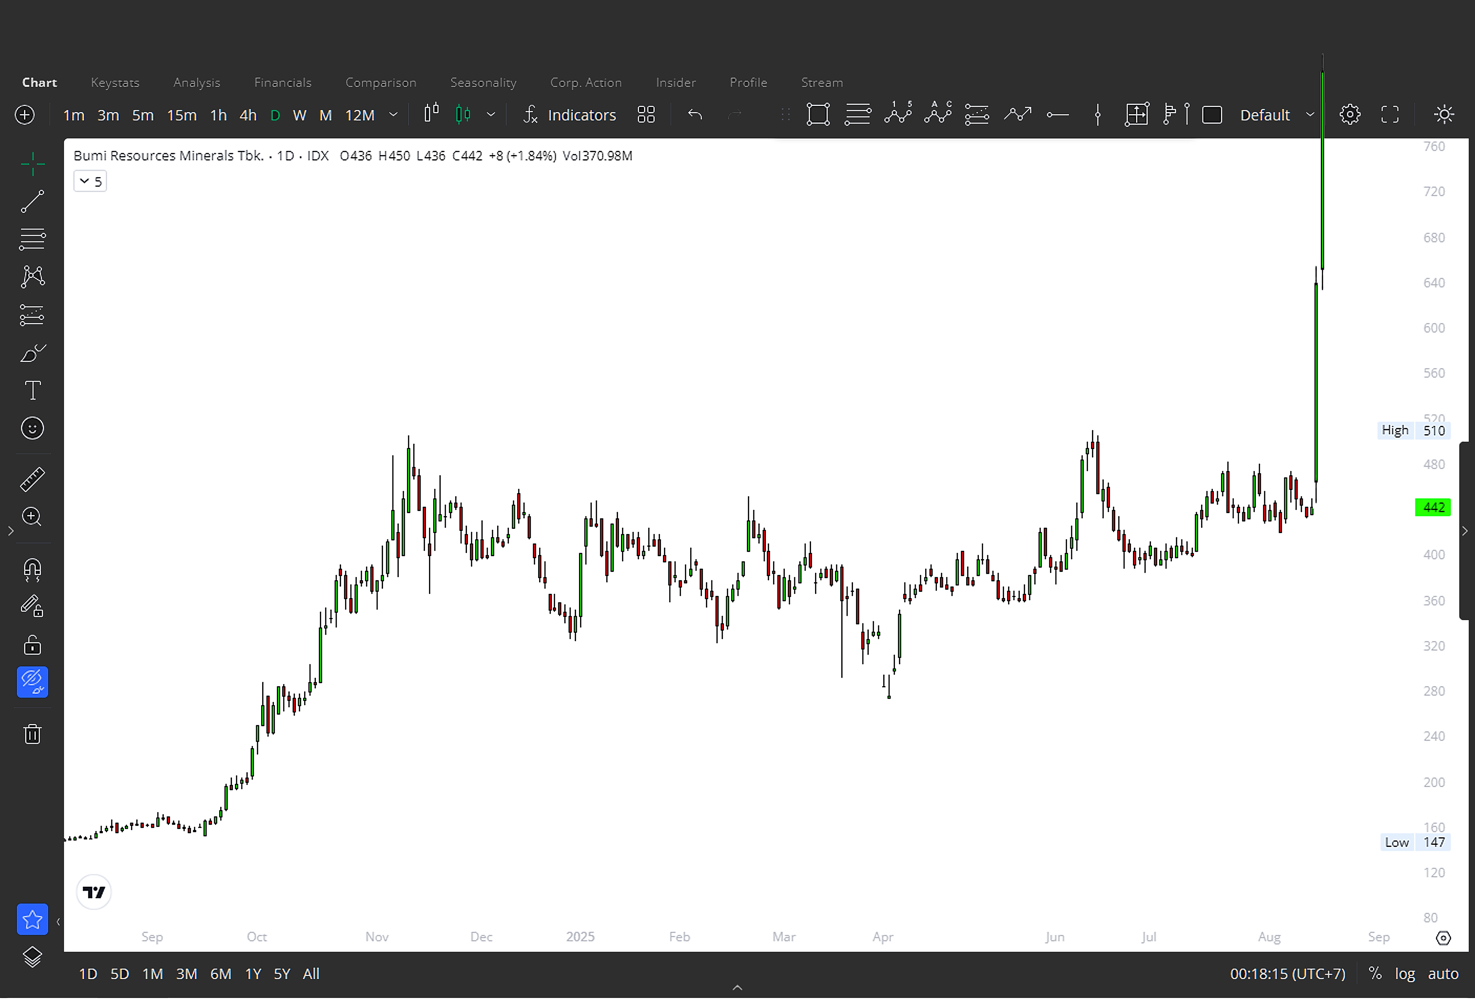Select the trend line drawing tool
Viewport: 1475px width, 999px height.
tap(32, 201)
